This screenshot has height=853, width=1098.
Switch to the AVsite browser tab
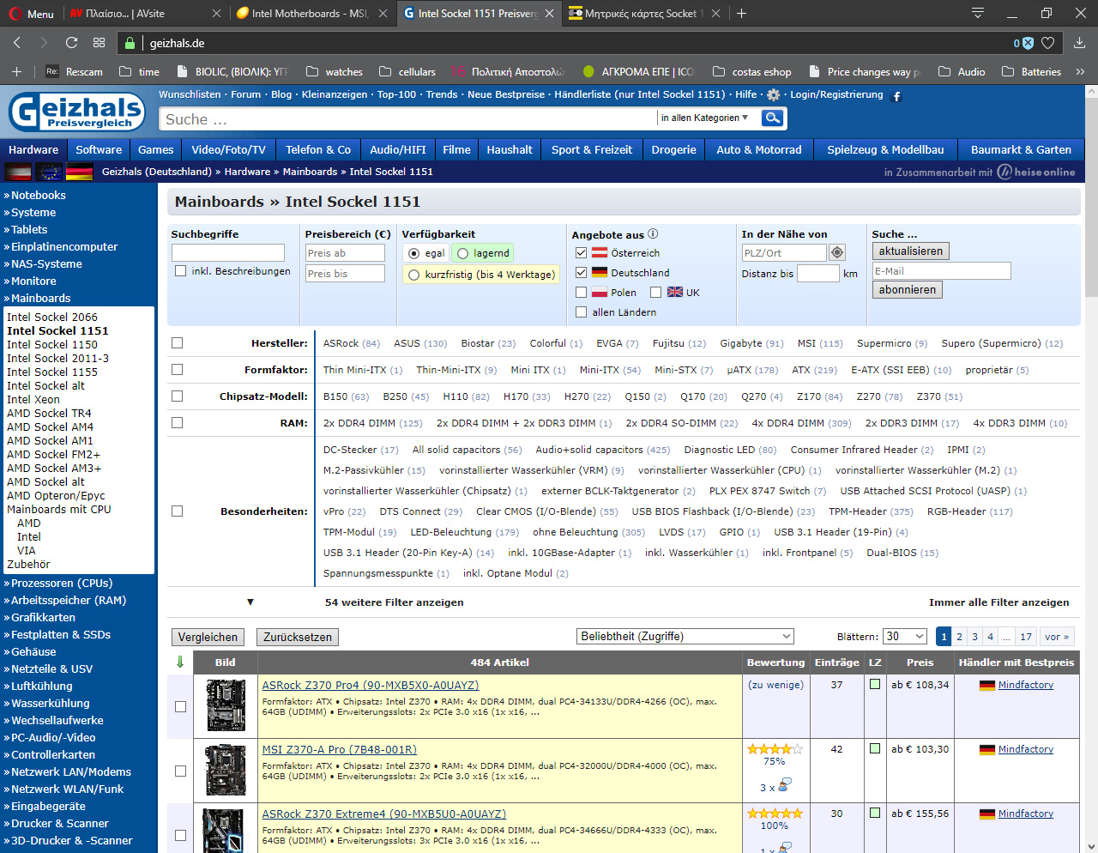tap(146, 13)
